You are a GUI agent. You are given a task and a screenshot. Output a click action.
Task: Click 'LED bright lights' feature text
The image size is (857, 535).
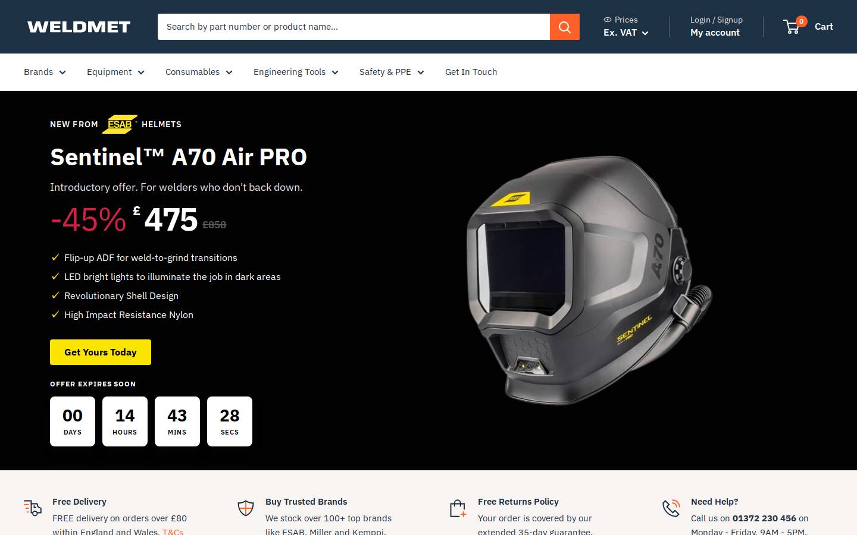(172, 276)
